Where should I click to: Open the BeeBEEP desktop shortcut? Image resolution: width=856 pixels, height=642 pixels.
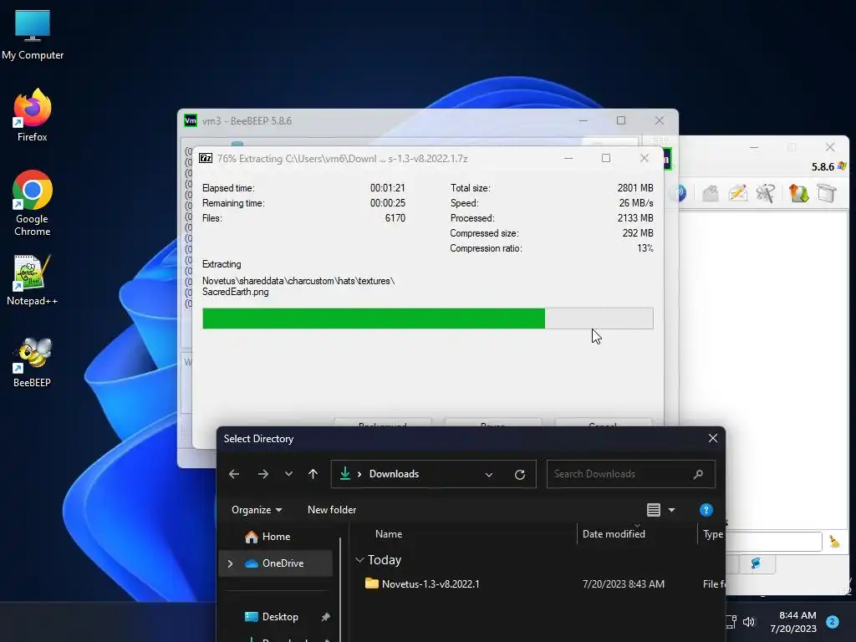33,363
